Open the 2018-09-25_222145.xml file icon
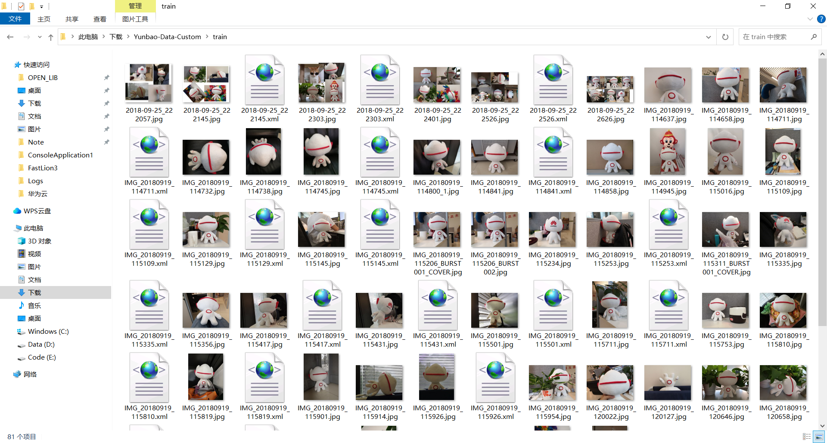 click(264, 80)
